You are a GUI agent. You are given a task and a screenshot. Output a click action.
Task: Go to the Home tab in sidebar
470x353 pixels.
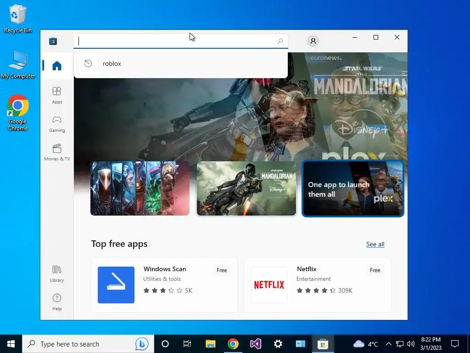coord(56,65)
